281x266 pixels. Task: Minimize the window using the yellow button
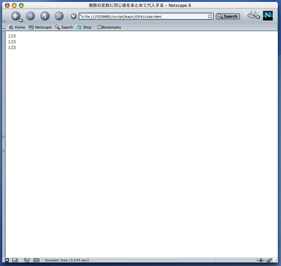(14, 5)
